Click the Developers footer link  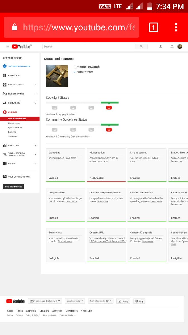click(72, 311)
